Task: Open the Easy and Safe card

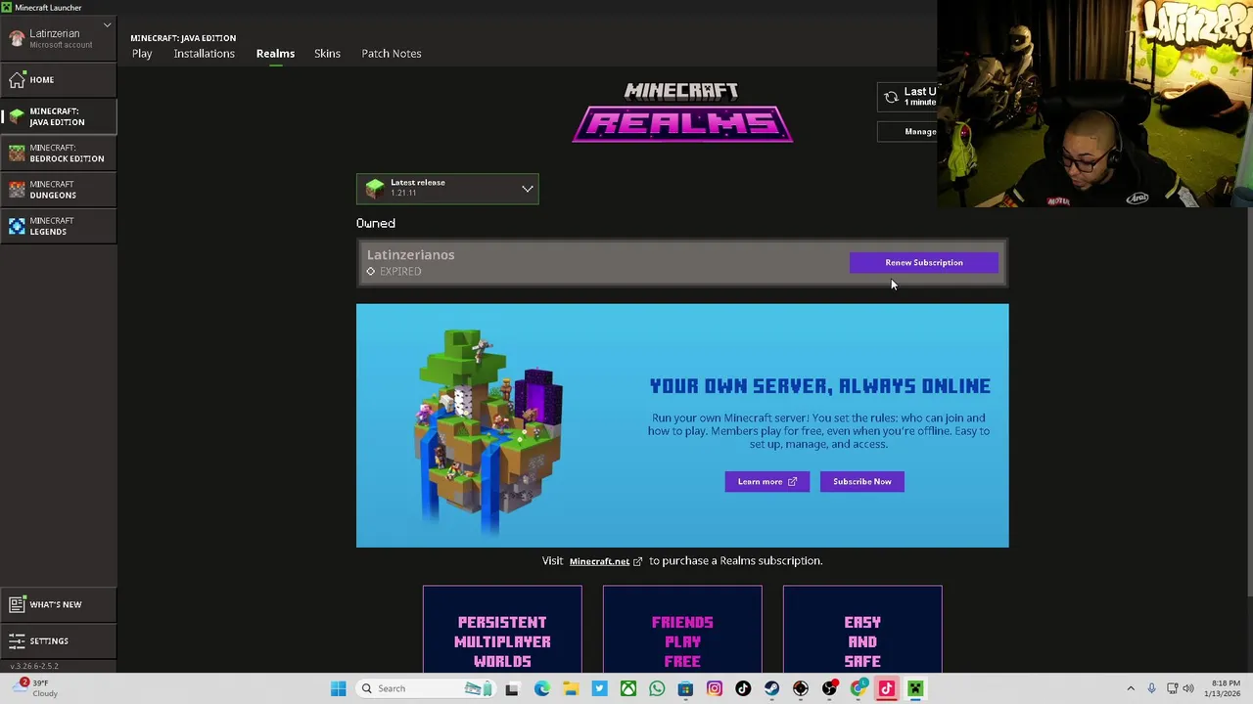Action: pyautogui.click(x=862, y=630)
